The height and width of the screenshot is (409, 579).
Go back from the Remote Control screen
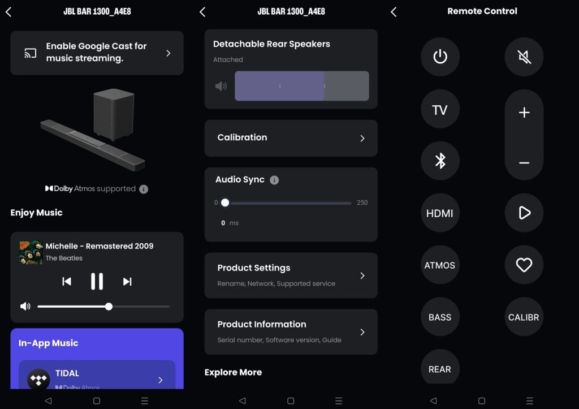pos(394,12)
